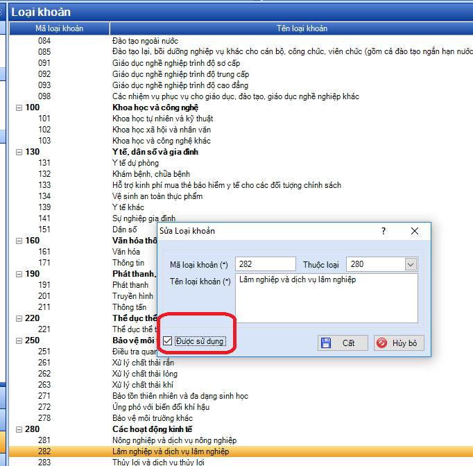
Task: Click the Tên loại khoản column header
Action: pyautogui.click(x=291, y=28)
